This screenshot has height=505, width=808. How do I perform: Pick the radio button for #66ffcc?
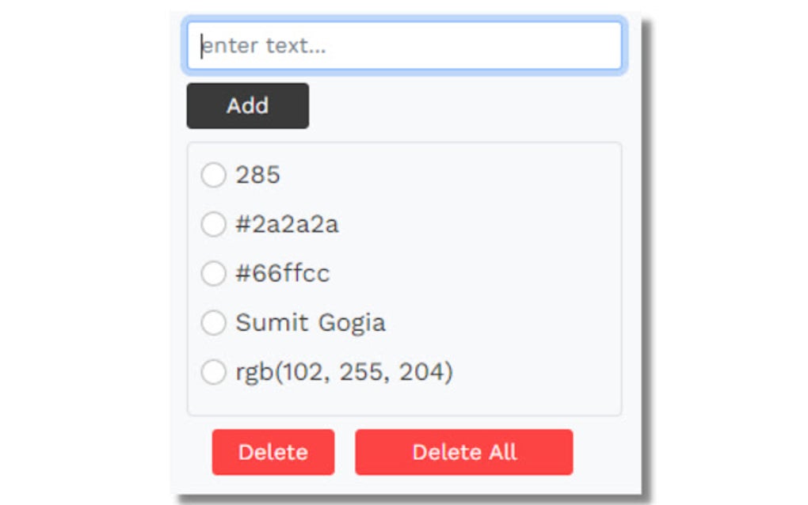pyautogui.click(x=213, y=274)
